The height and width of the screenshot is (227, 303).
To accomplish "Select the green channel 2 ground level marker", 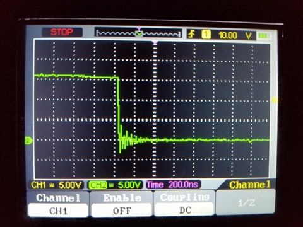I will 29,141.
